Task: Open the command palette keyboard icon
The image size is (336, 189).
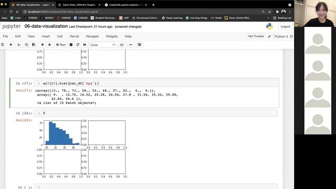Action: coord(121,45)
